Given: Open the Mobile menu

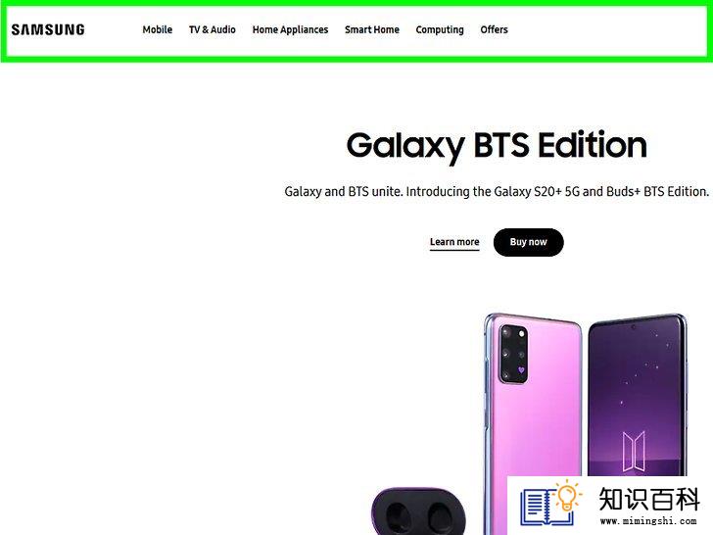Looking at the screenshot, I should (158, 29).
